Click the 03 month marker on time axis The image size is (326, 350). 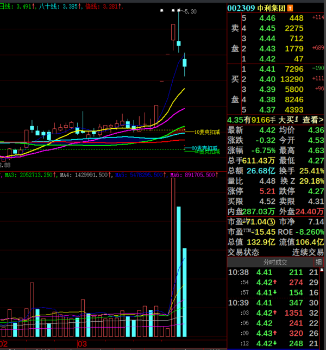pyautogui.click(x=83, y=345)
